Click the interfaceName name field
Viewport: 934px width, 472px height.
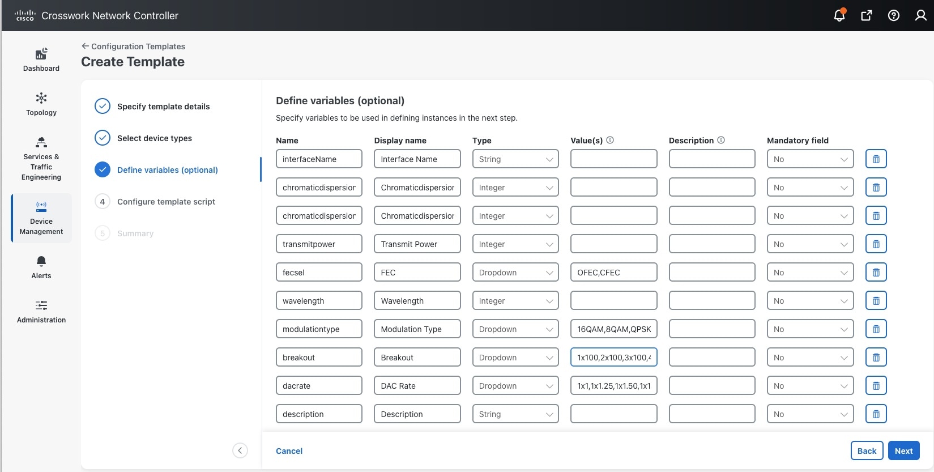coord(319,159)
